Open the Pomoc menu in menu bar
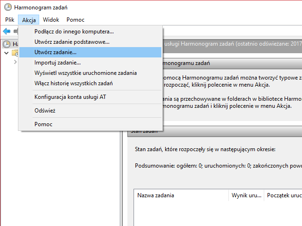The image size is (302, 226). click(75, 20)
